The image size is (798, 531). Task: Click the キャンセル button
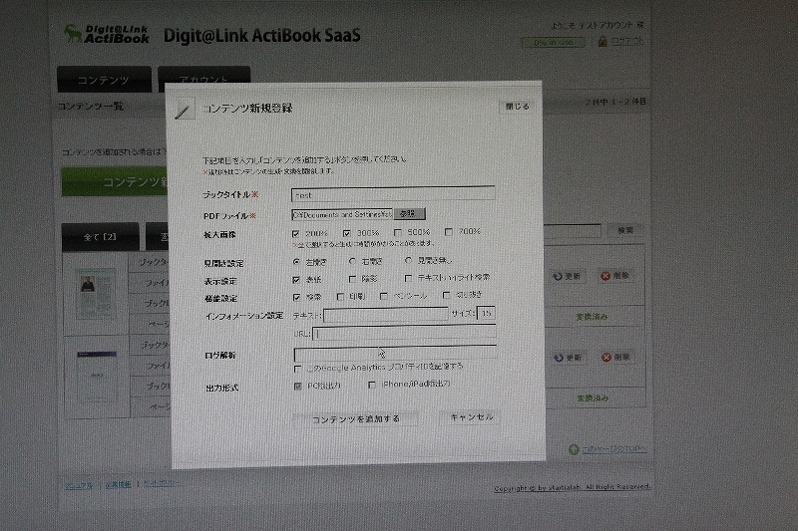[x=471, y=417]
